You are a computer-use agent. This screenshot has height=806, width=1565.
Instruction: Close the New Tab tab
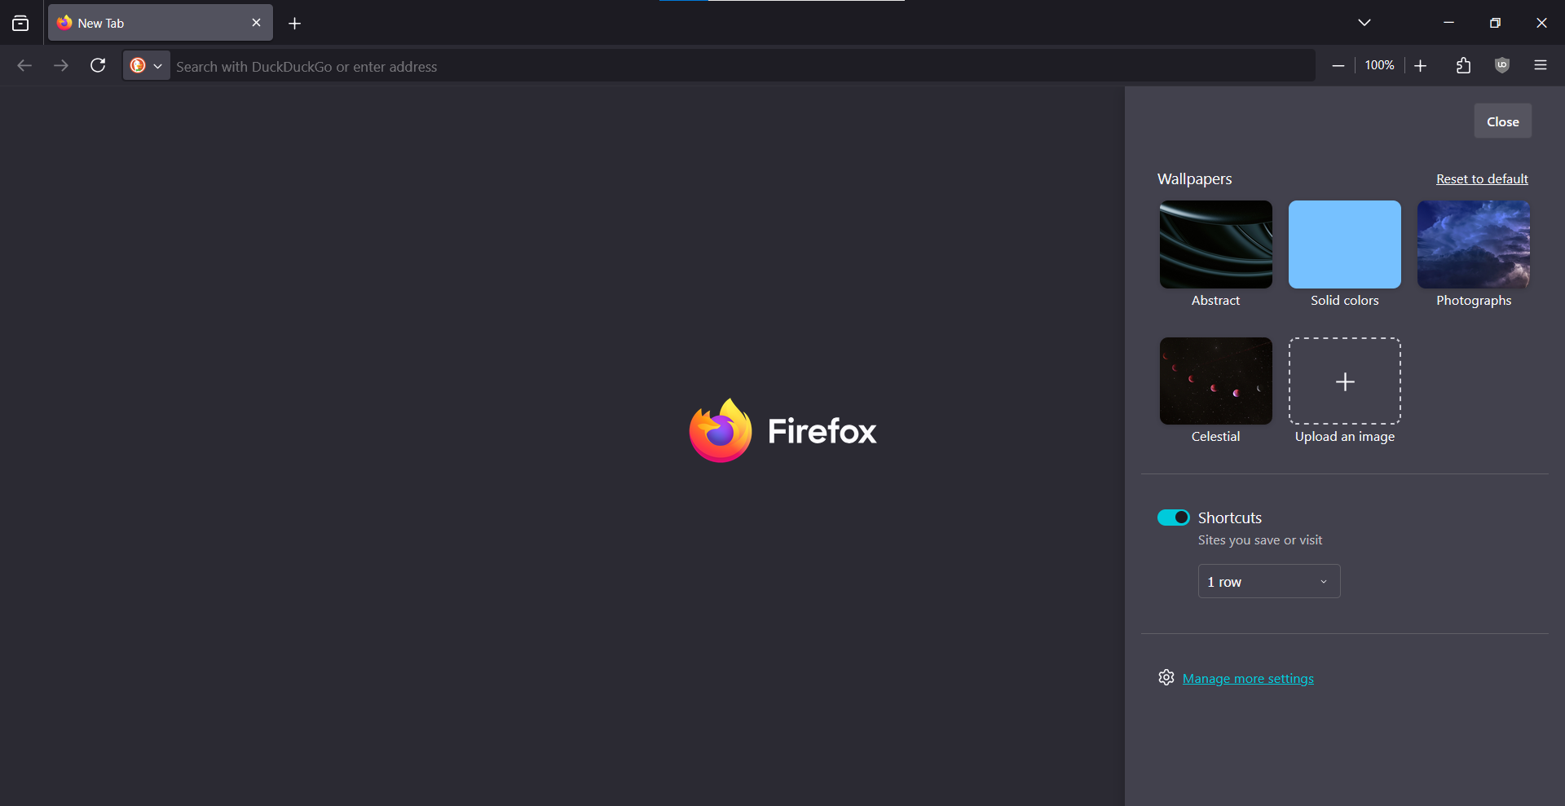click(256, 23)
